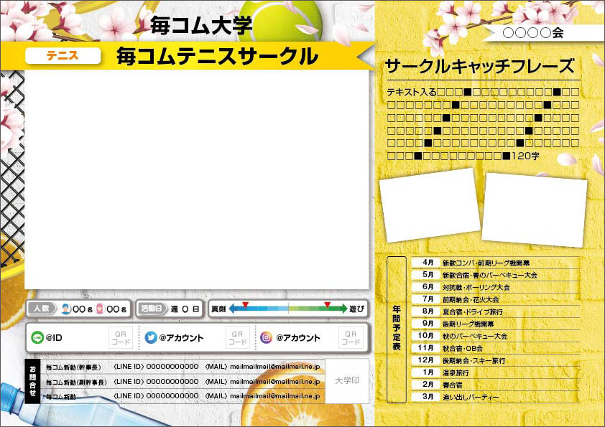Click the 遊び label on the scale
Image resolution: width=605 pixels, height=427 pixels.
(x=356, y=309)
